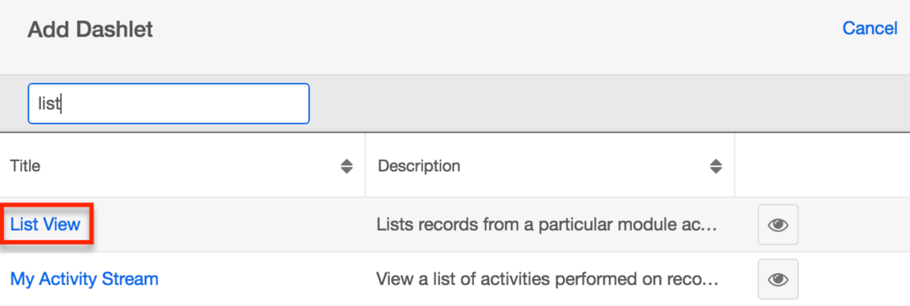
Task: Open the My Activity Stream dashlet
Action: [84, 279]
